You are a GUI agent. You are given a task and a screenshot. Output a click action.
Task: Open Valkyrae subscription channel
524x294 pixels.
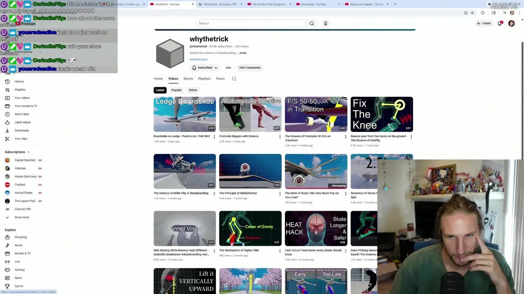[20, 168]
